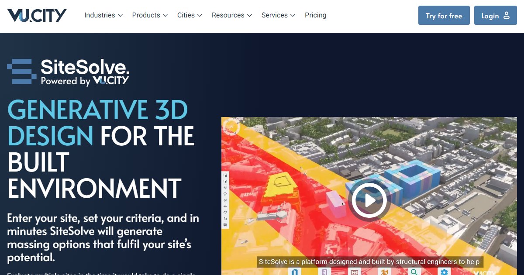524x275 pixels.
Task: Click the 'Powered by VU.CITY' tagline
Action: (x=85, y=81)
